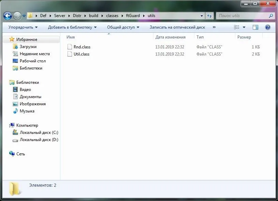Open the Документы library
Screen dimensions: 278x201
click(x=30, y=97)
